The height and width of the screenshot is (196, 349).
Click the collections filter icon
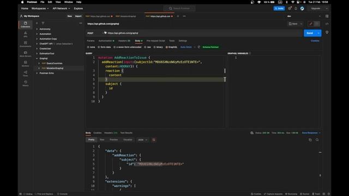(43, 23)
